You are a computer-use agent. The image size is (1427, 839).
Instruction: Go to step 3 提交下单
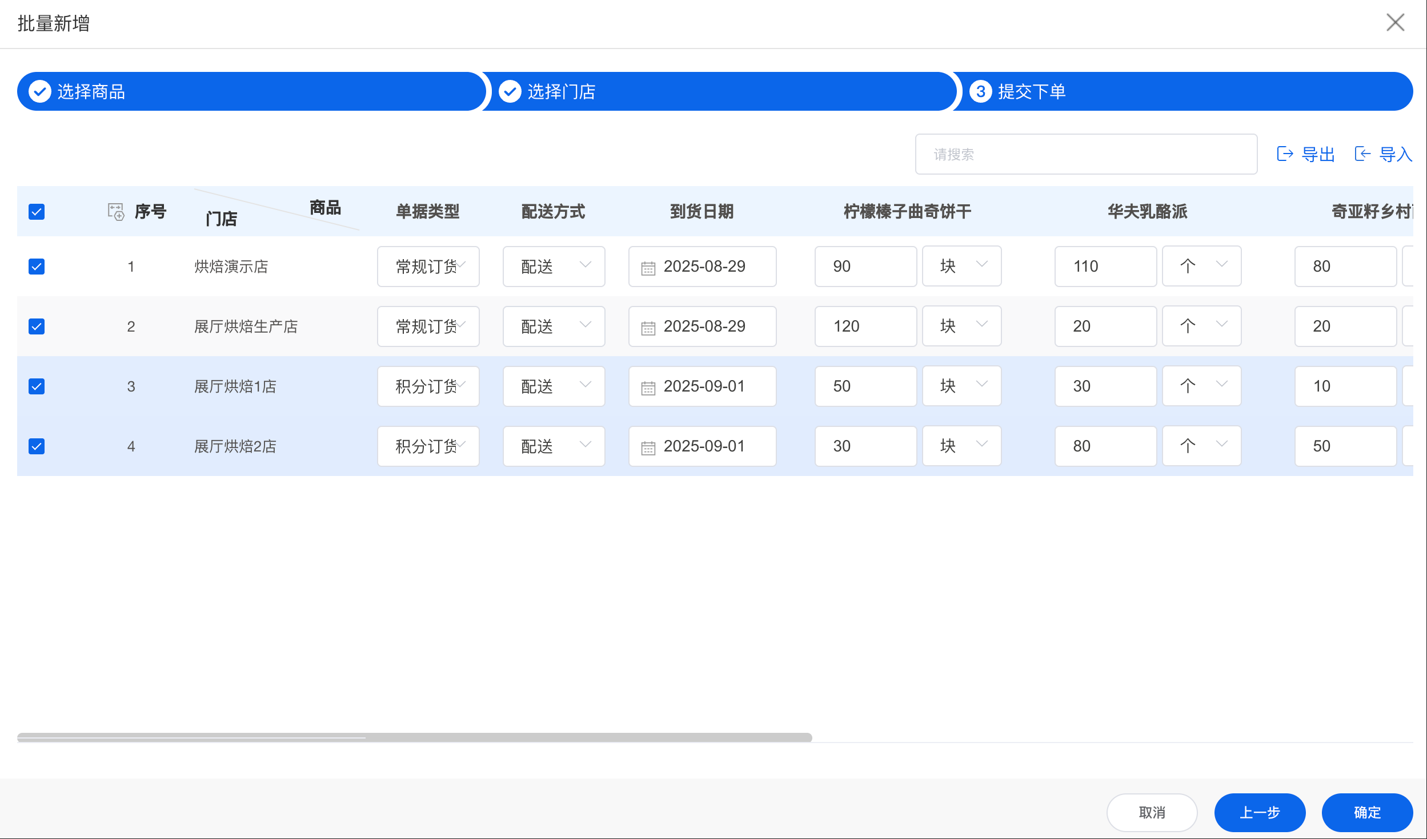(x=1031, y=91)
